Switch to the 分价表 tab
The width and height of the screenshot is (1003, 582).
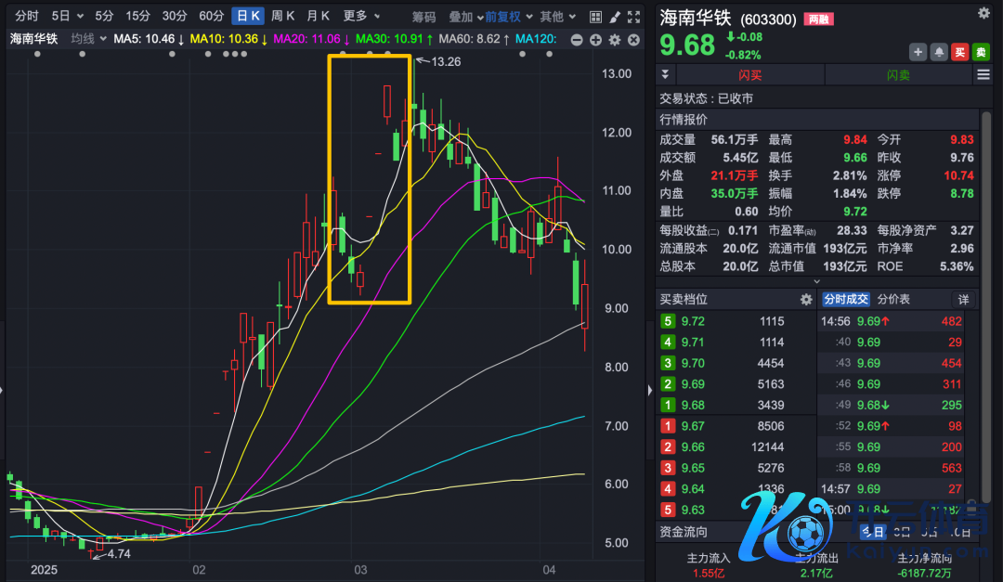coord(893,299)
